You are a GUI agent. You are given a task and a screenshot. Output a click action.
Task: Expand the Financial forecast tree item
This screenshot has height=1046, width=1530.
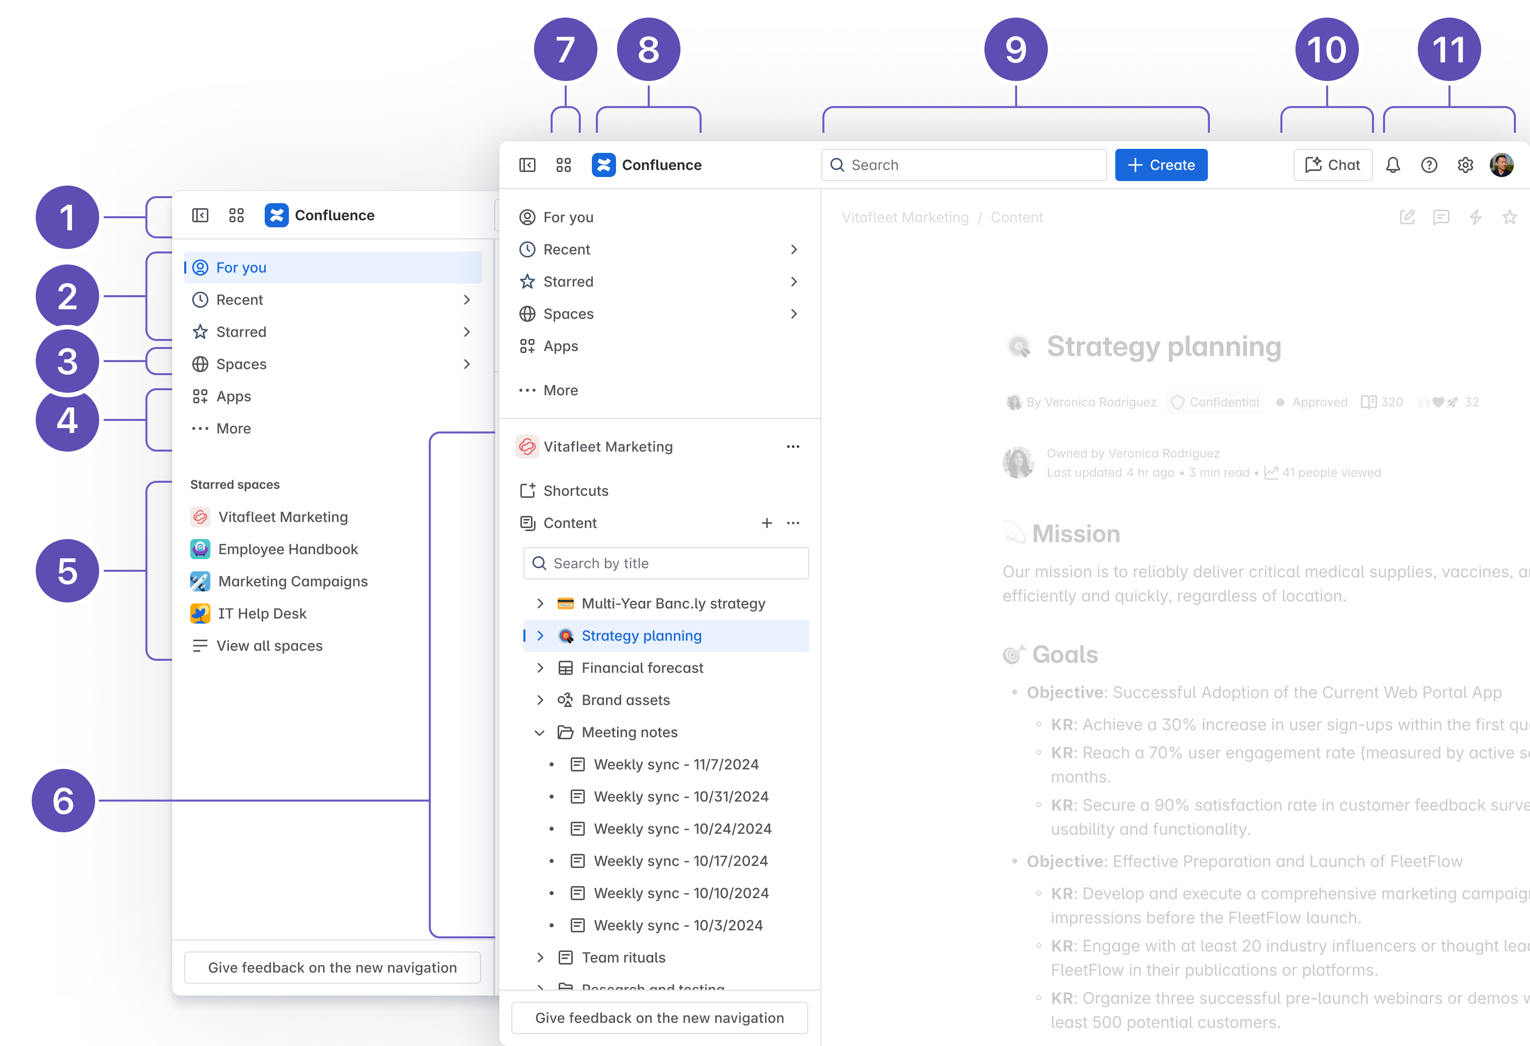540,668
